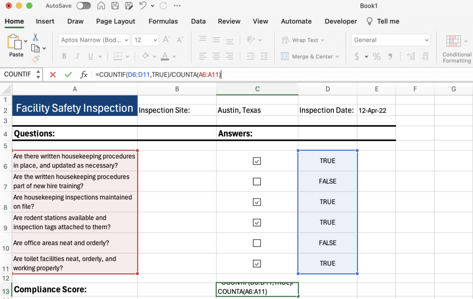The height and width of the screenshot is (299, 473).
Task: Switch to the Formulas tab
Action: [163, 21]
